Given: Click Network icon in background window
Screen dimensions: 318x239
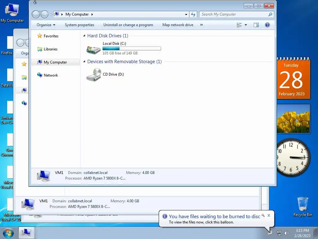Looking at the screenshot, I should point(24,103).
